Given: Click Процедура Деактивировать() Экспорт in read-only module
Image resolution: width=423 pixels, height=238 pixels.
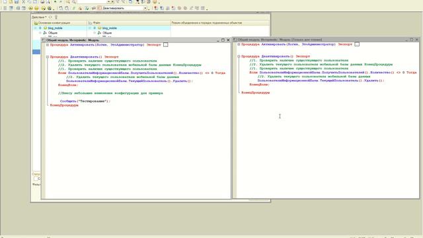Looking at the screenshot, I should (x=276, y=56).
